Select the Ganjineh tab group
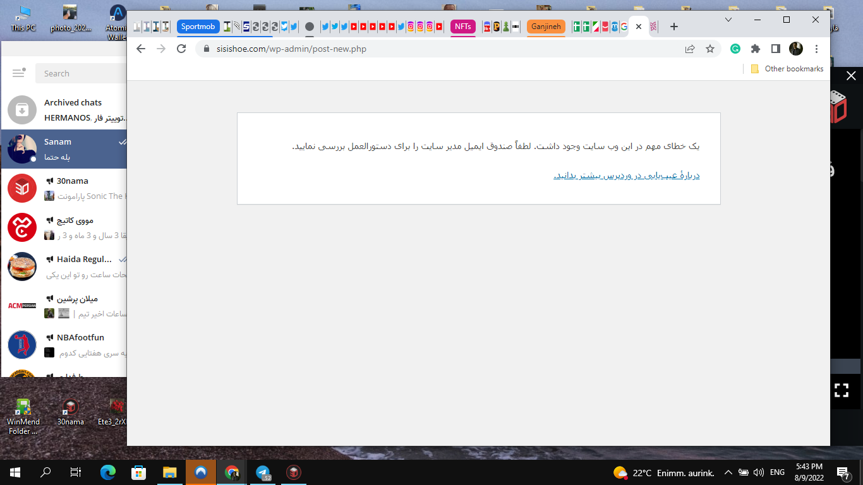863x485 pixels. pos(546,27)
